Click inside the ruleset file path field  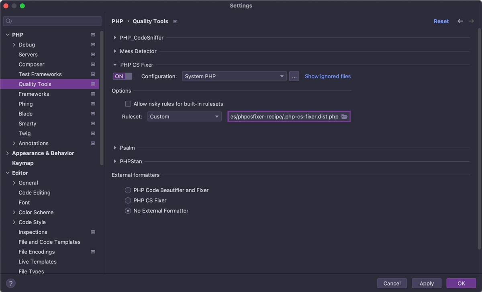point(281,116)
